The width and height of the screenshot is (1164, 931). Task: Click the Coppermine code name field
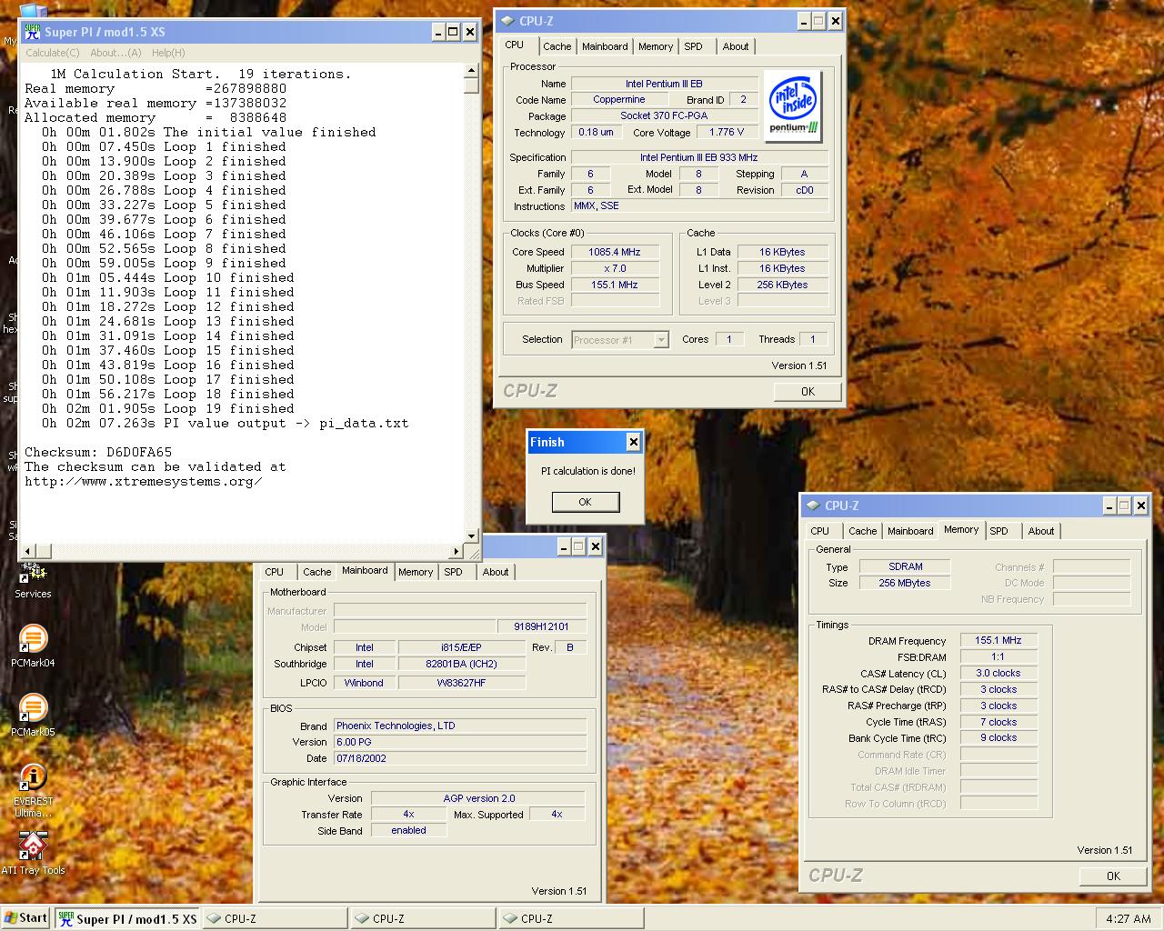point(618,100)
